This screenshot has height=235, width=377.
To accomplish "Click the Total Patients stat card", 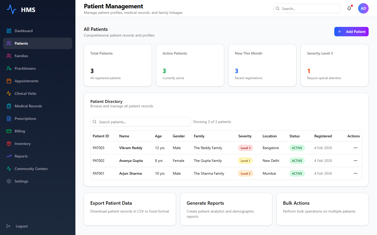I will click(x=118, y=65).
